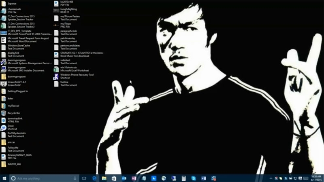Select the dummyprogram Microsoft SMS Installer Document
Viewport: 324px width, 182px height.
pos(23,69)
